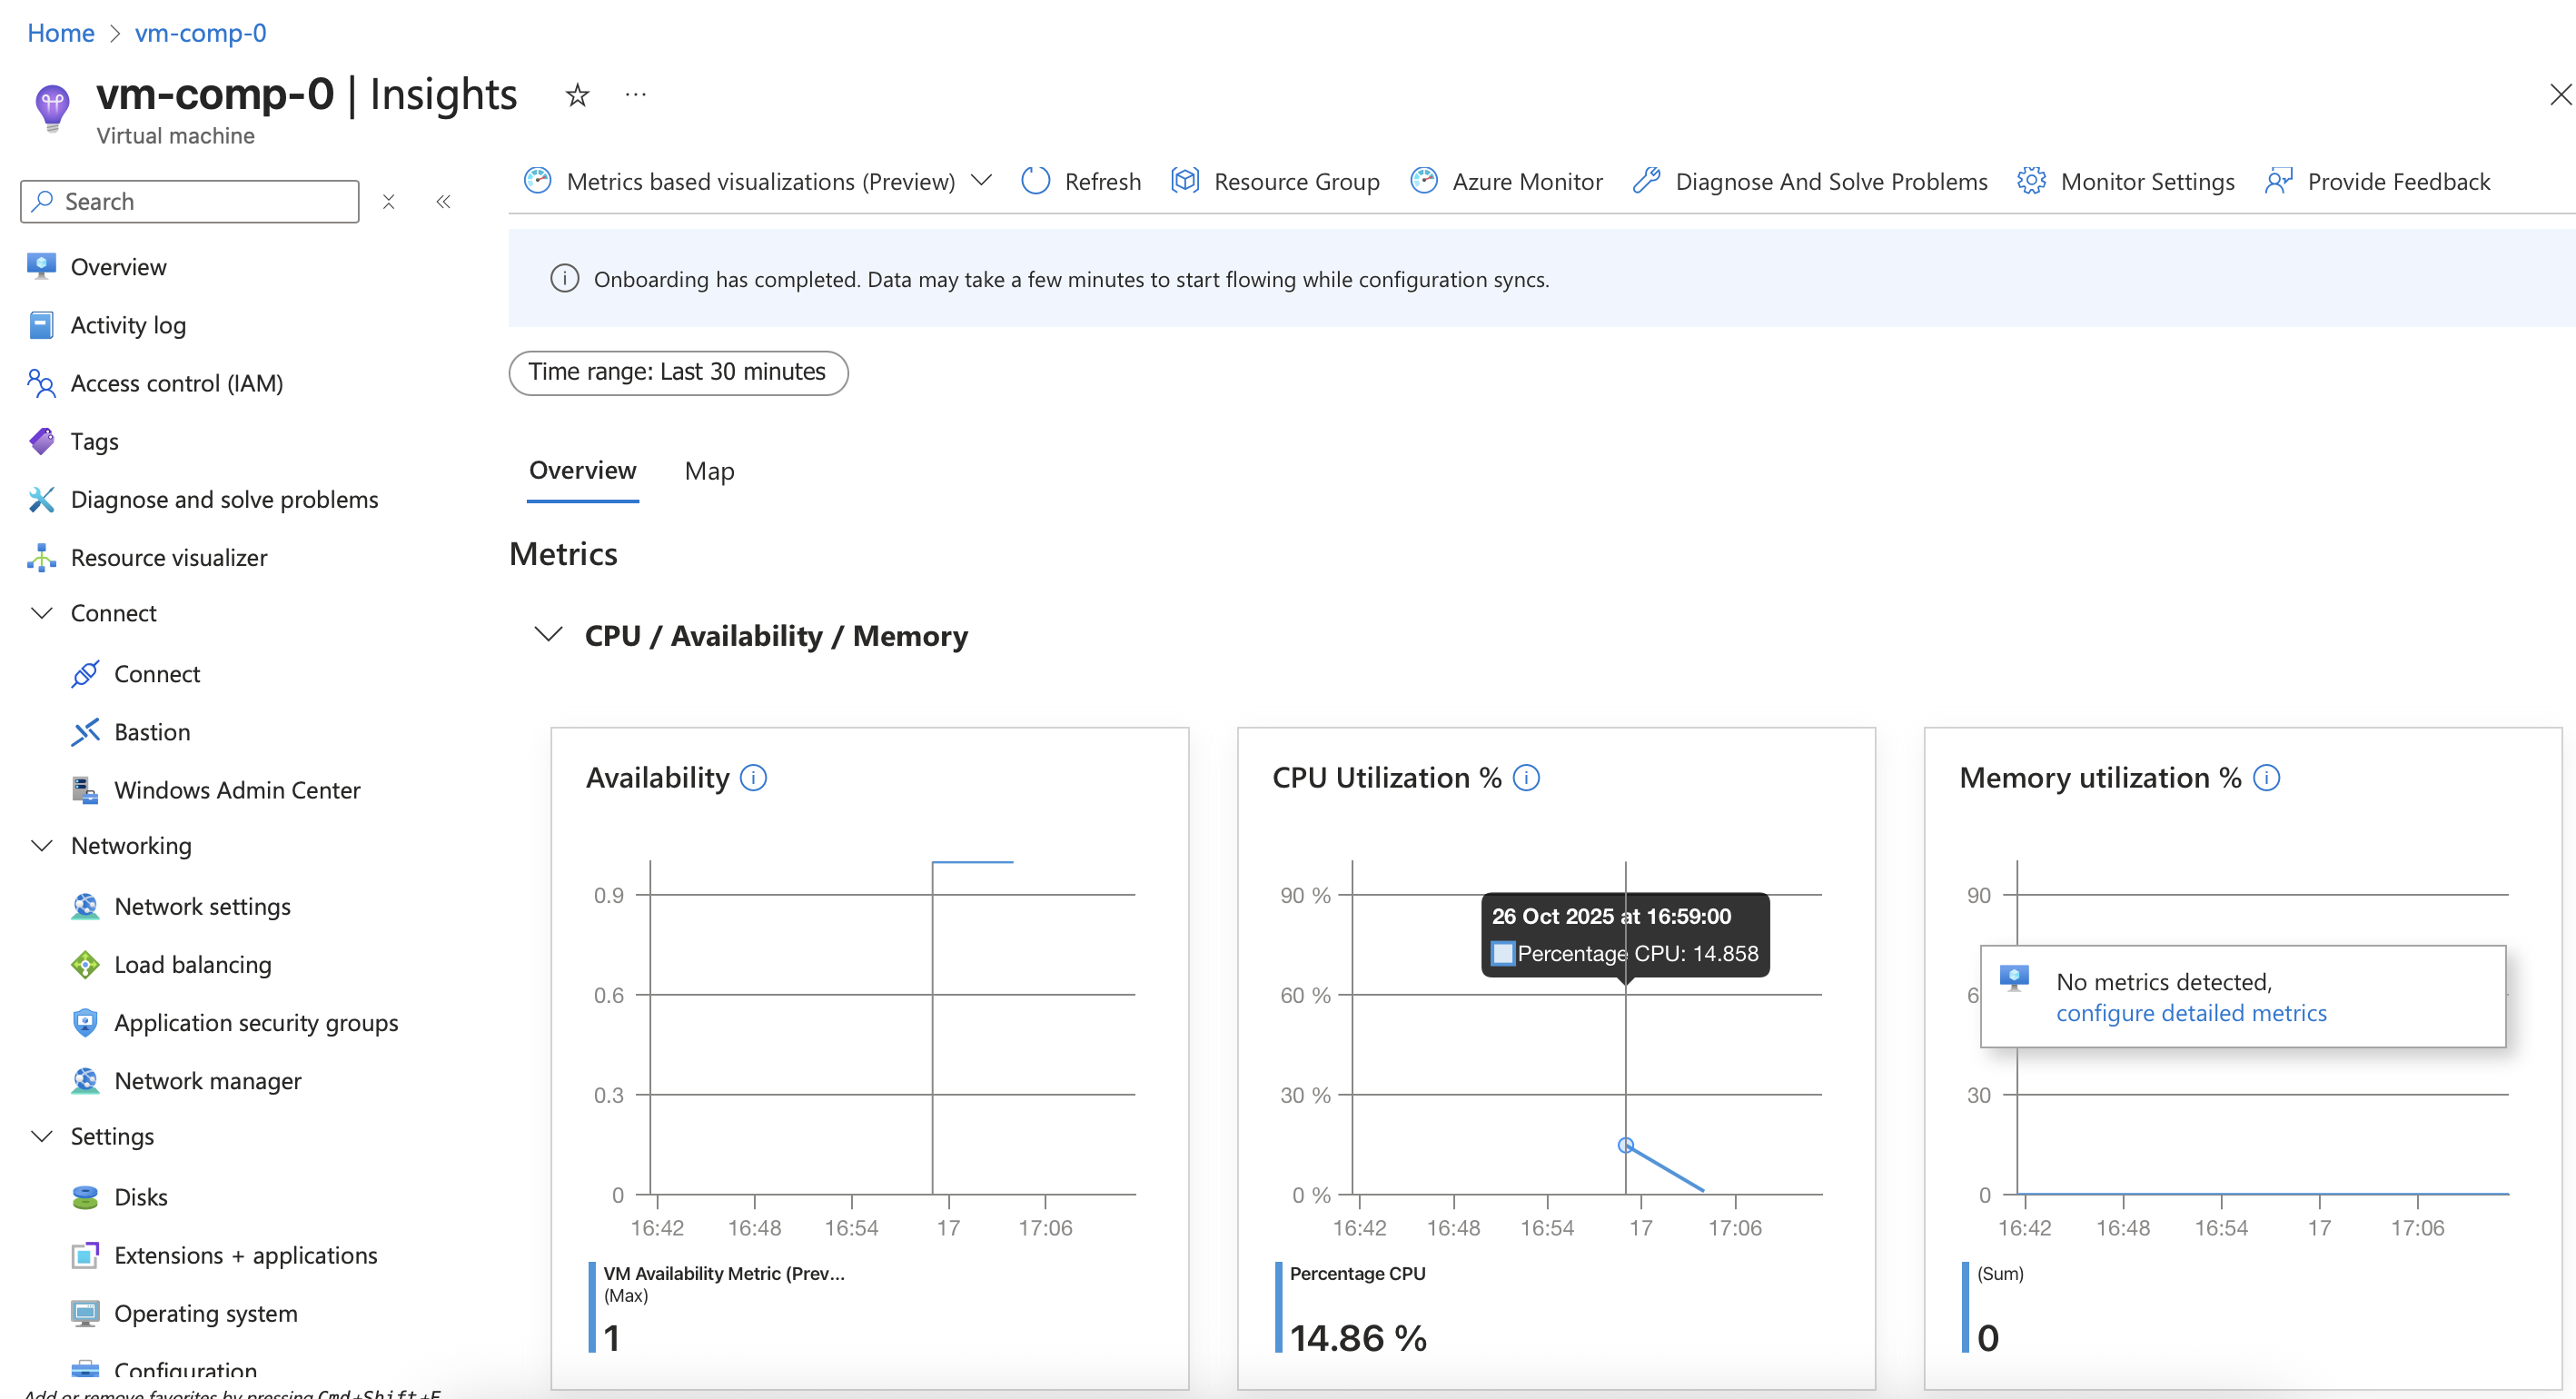The width and height of the screenshot is (2576, 1399).
Task: Clear the sidebar search box
Action: [x=389, y=202]
